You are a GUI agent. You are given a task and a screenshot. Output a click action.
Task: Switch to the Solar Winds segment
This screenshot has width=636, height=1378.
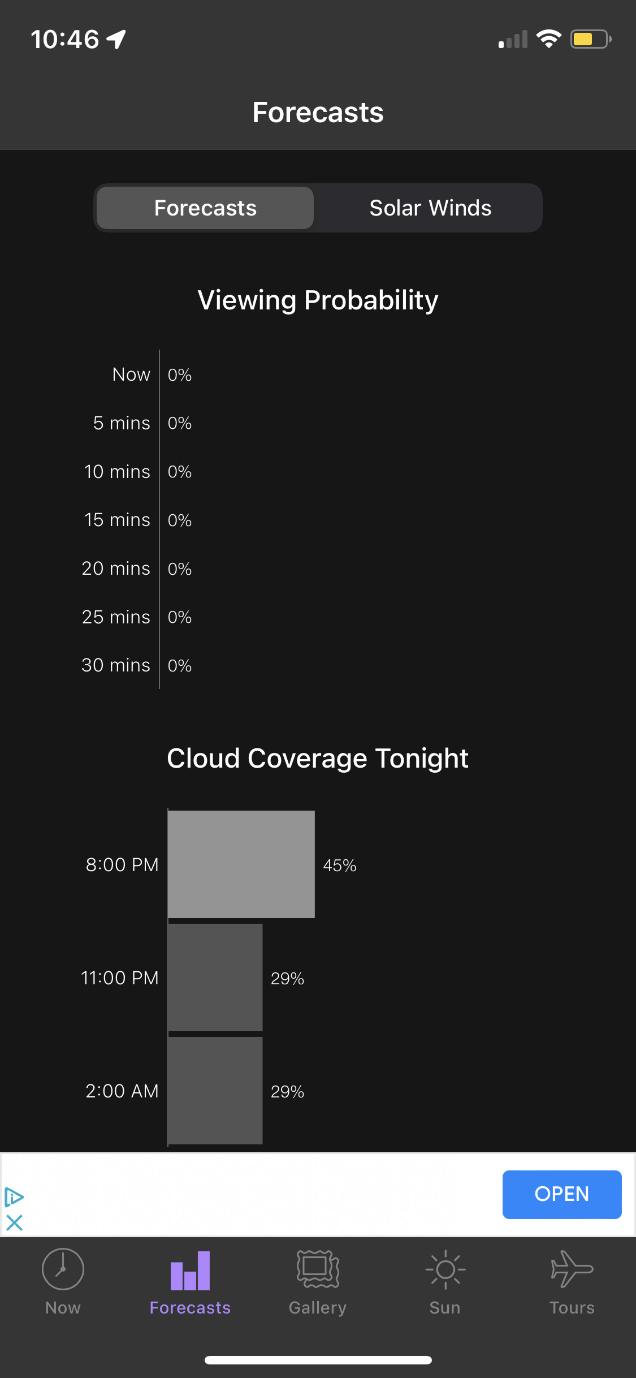click(x=430, y=208)
